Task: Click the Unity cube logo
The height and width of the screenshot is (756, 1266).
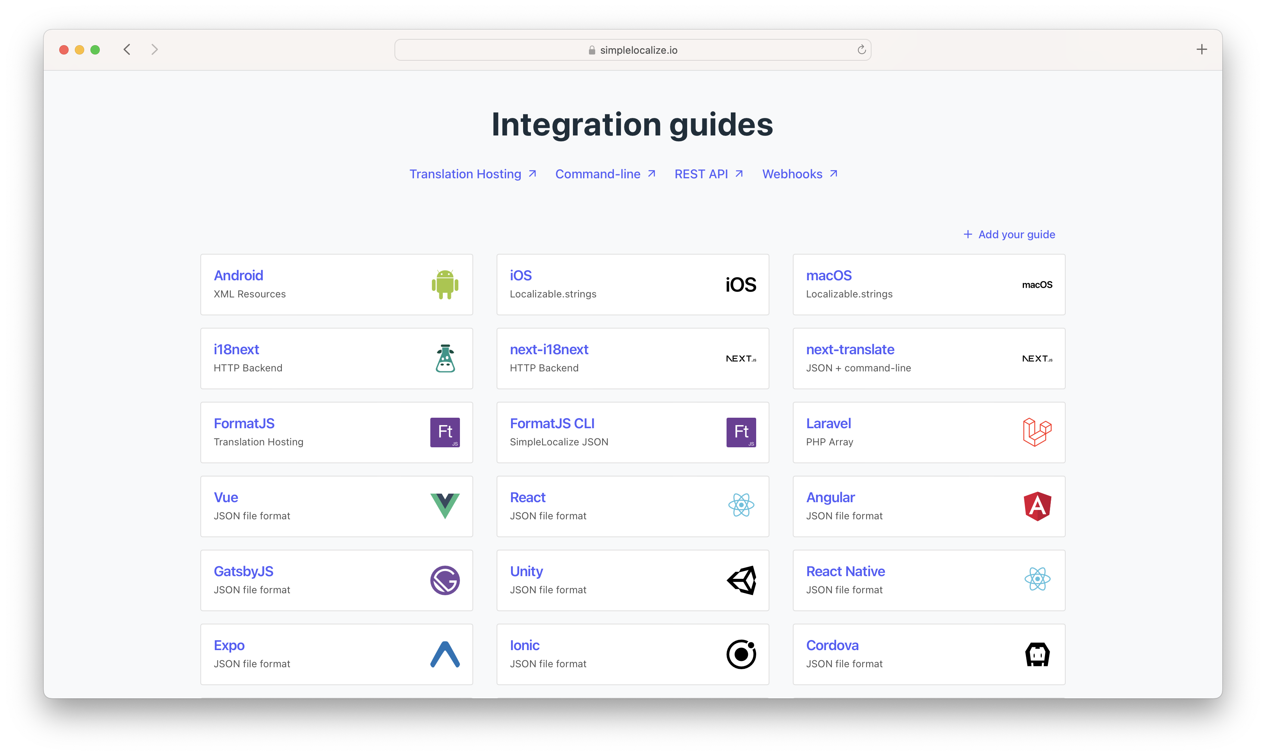Action: (x=741, y=580)
